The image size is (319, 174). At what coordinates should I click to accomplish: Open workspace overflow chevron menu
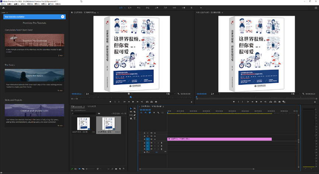point(201,8)
